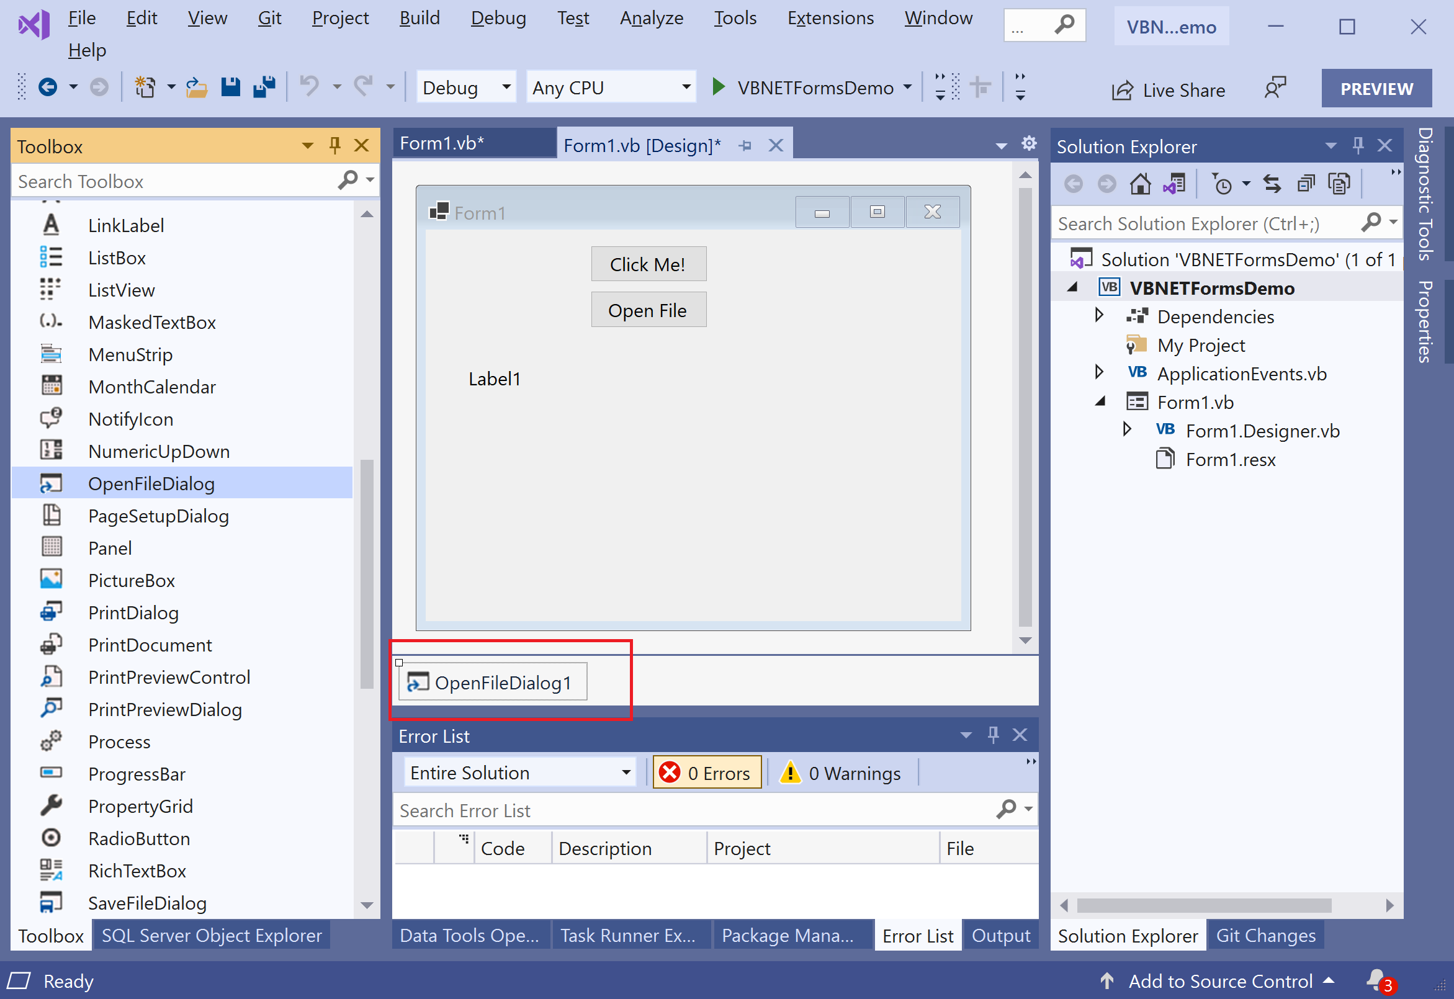Click Solution Explorer Home icon
Image resolution: width=1454 pixels, height=999 pixels.
(1139, 184)
